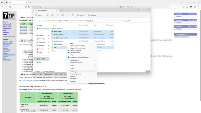Click the Copy icon in Explorer toolbar

tap(52, 15)
